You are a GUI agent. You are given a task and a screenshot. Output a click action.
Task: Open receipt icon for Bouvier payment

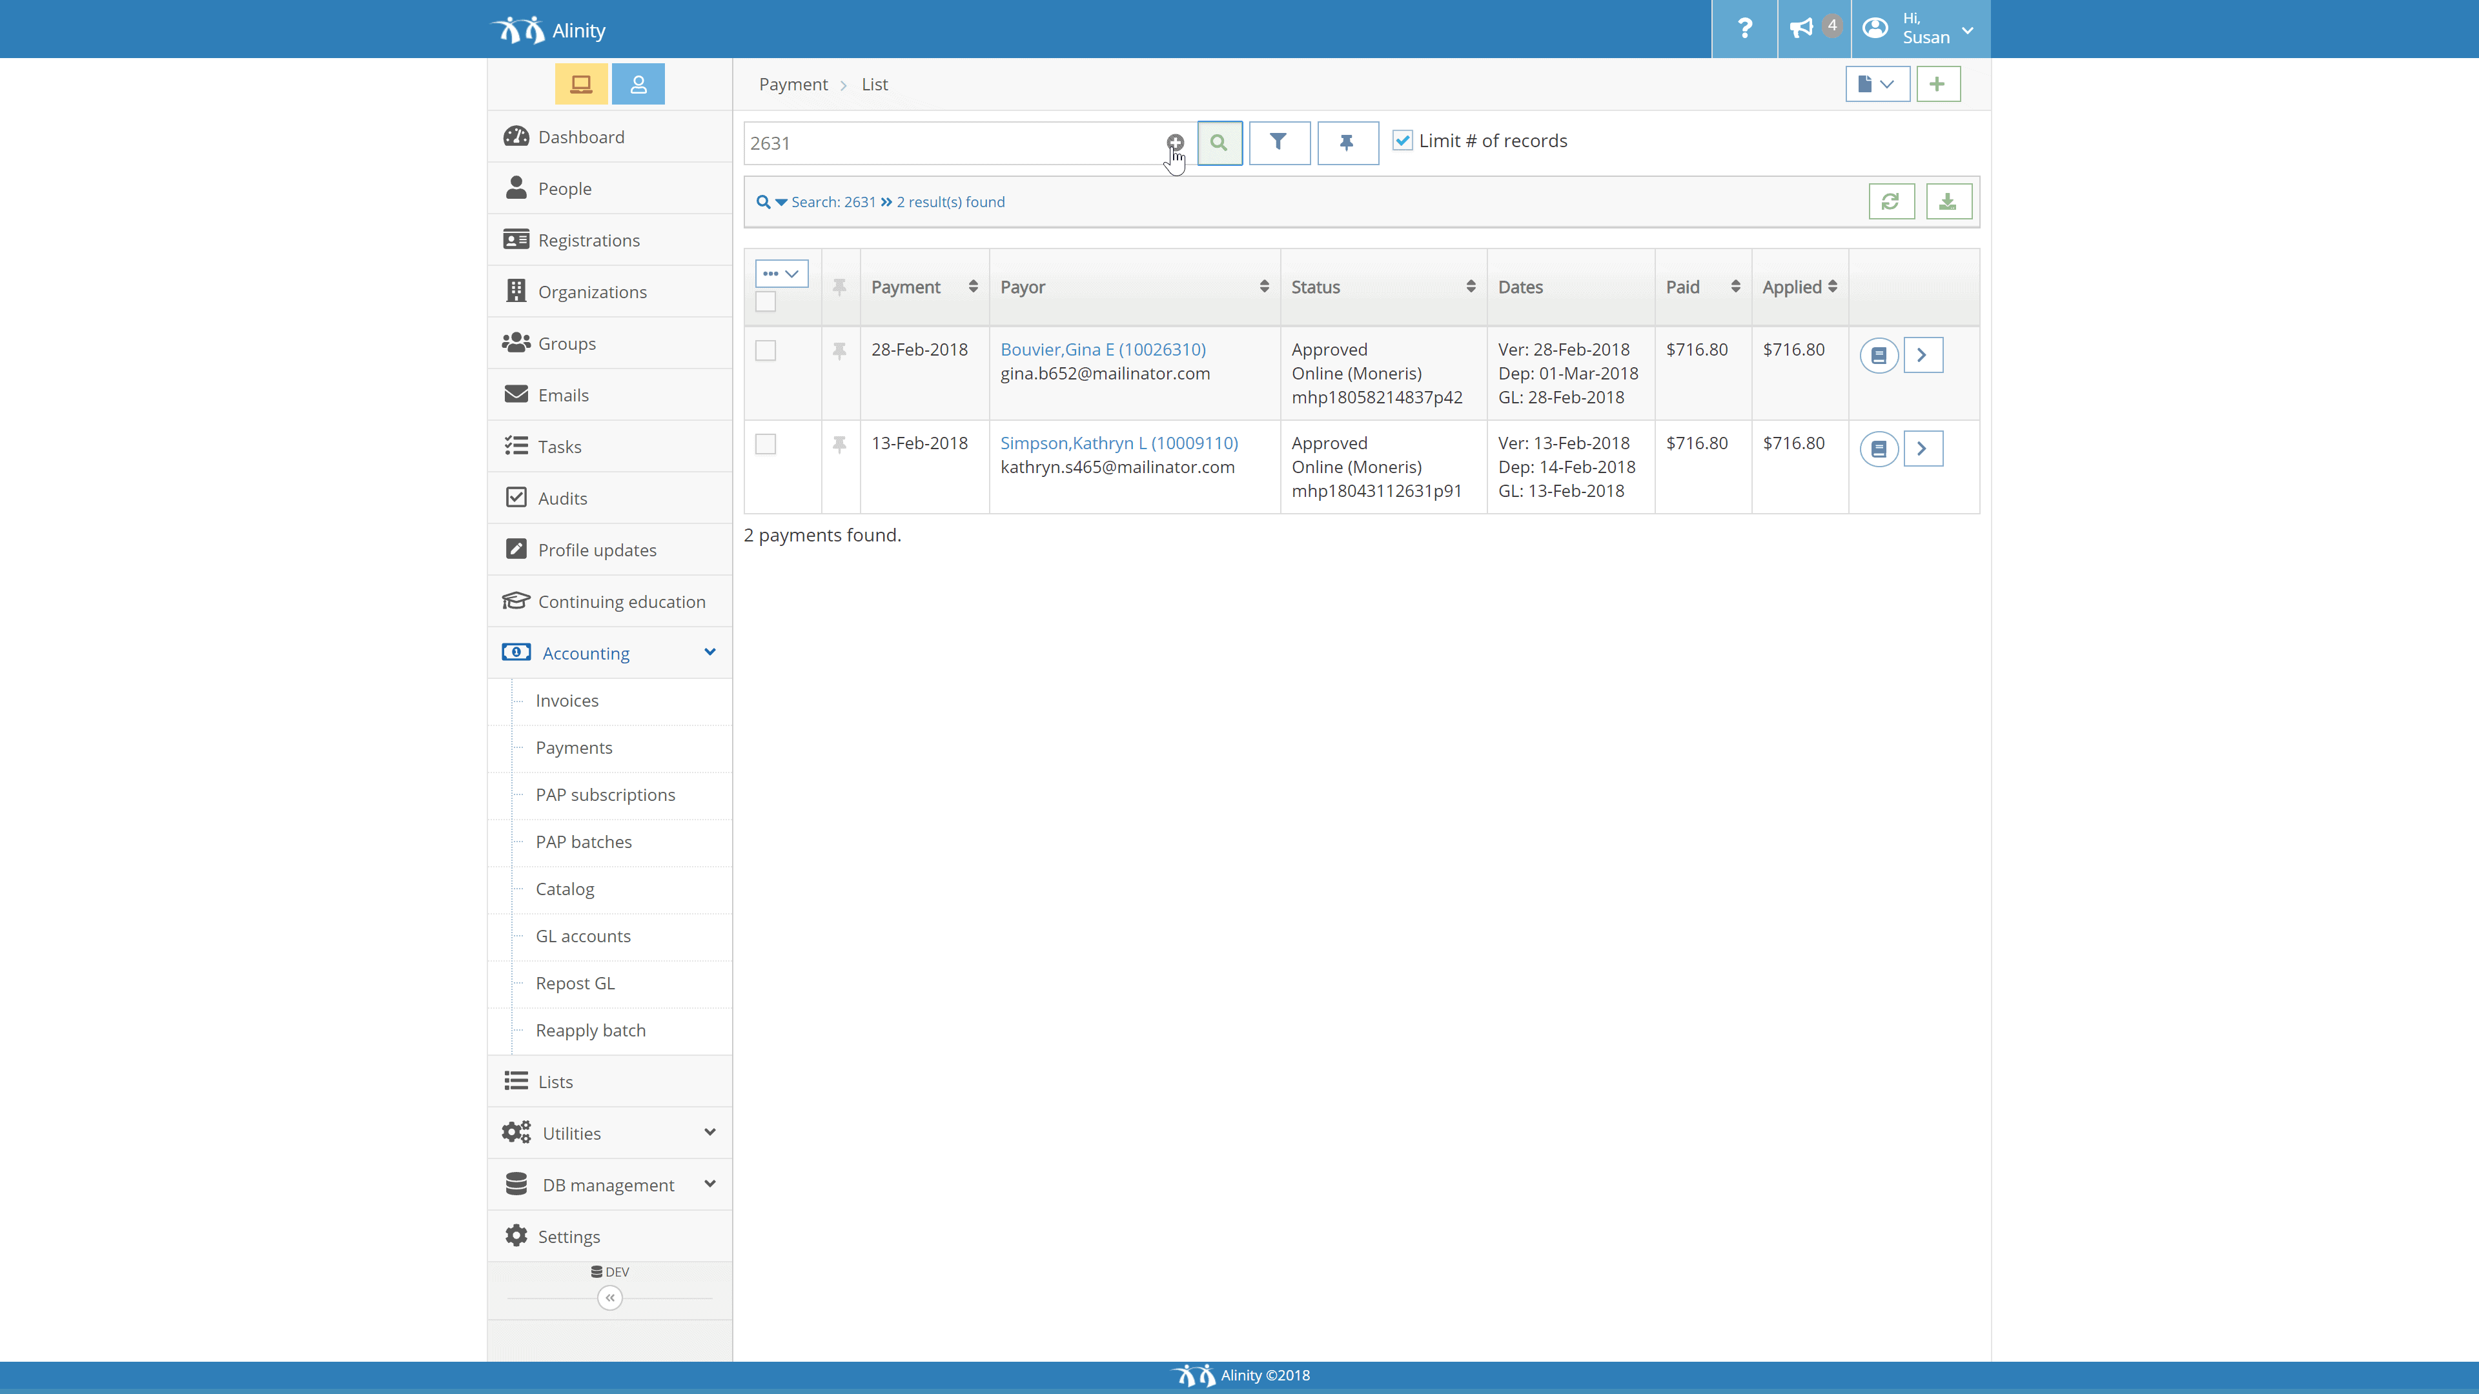[x=1879, y=355]
